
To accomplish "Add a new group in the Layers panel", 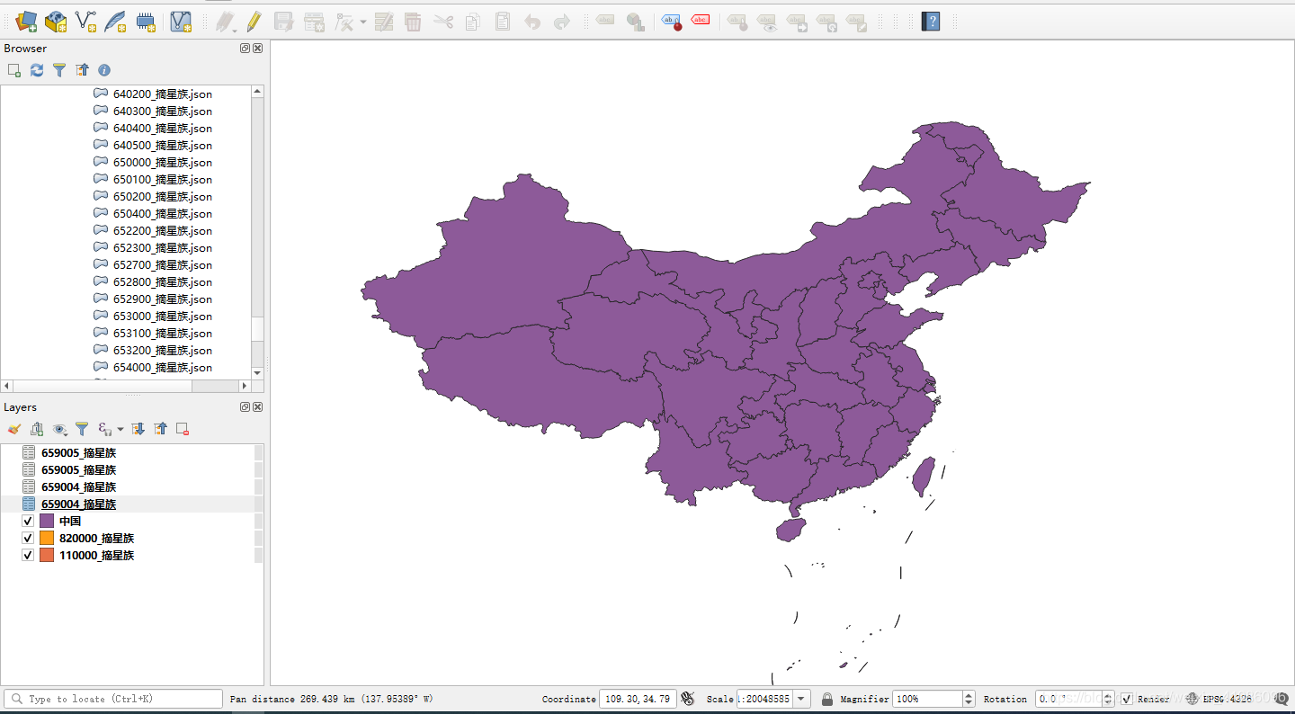I will pyautogui.click(x=37, y=429).
